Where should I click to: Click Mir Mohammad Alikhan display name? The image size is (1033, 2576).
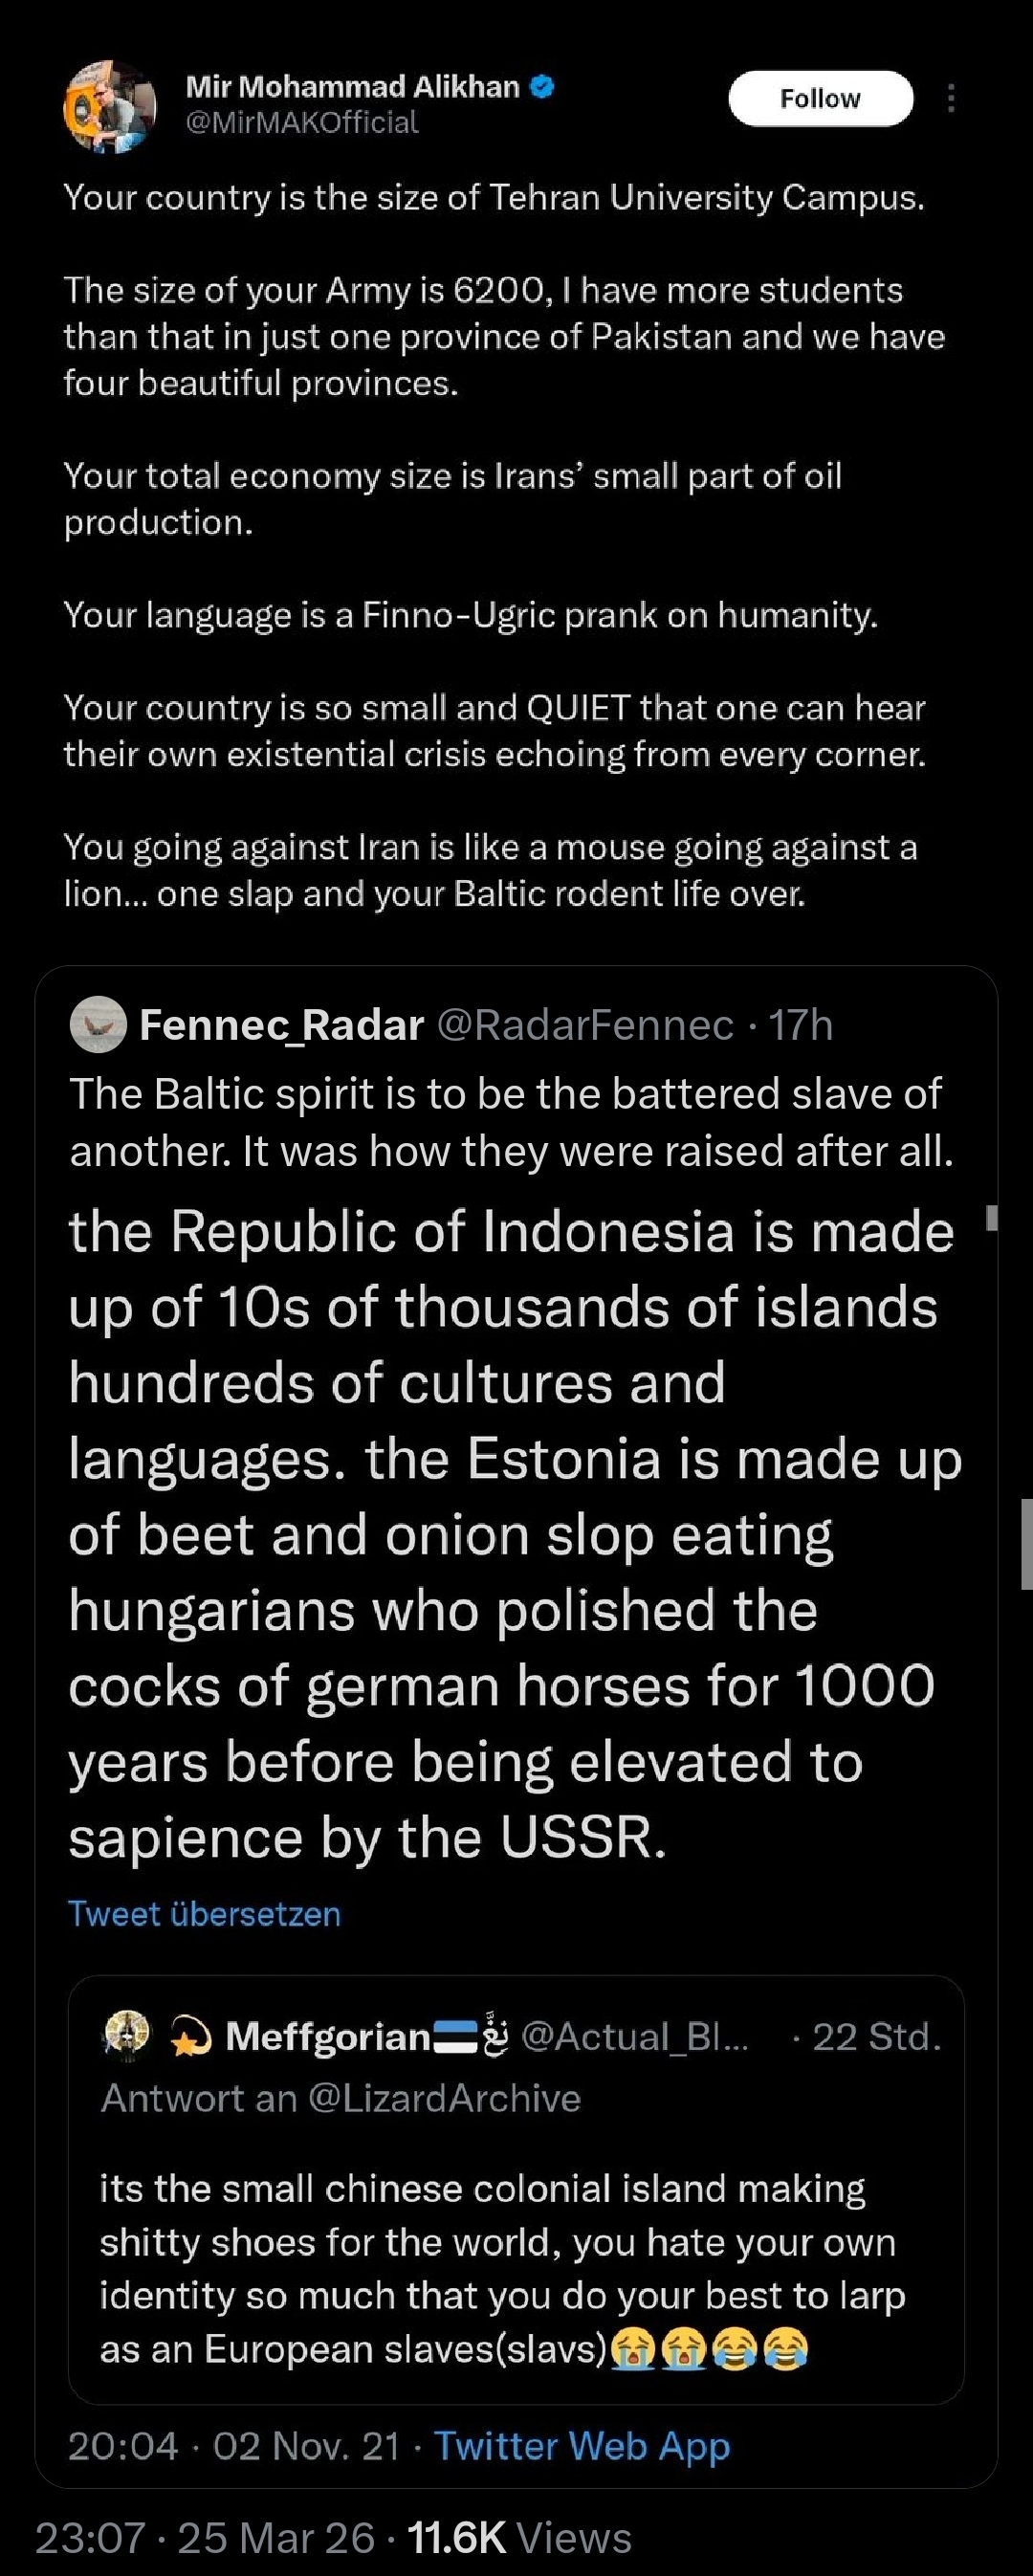tap(352, 87)
